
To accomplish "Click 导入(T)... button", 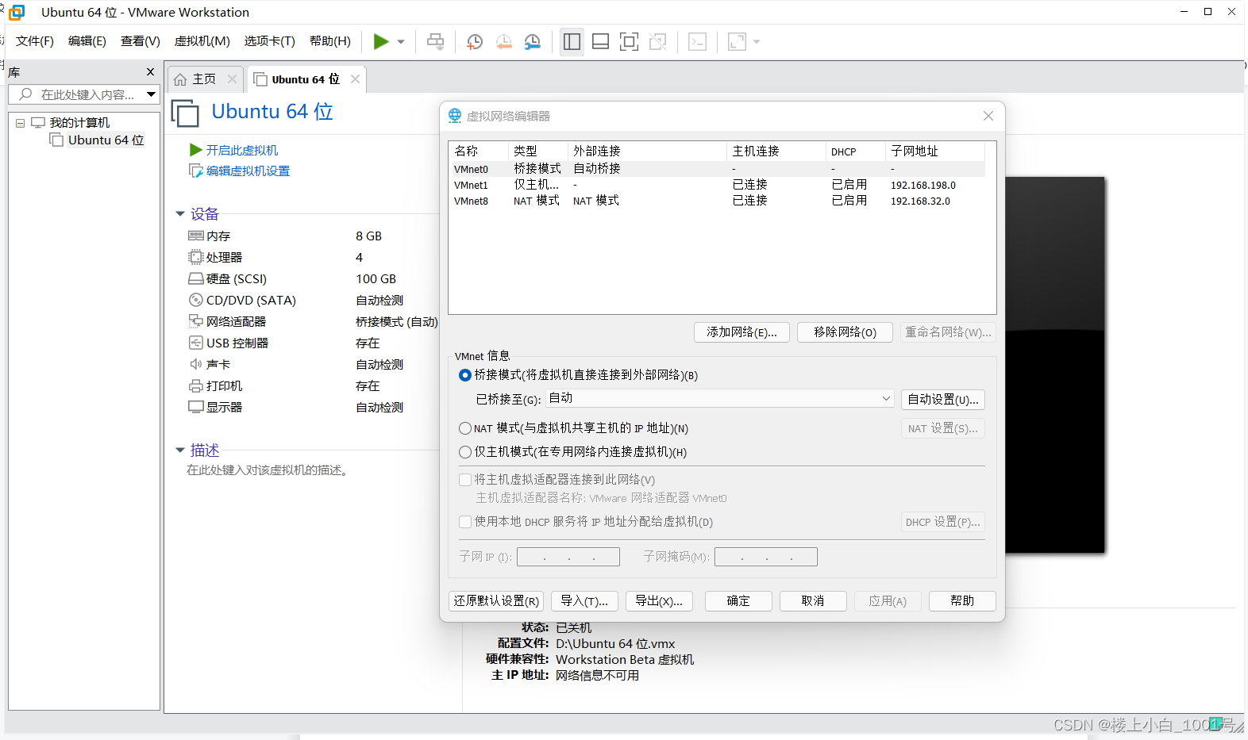I will pos(584,601).
